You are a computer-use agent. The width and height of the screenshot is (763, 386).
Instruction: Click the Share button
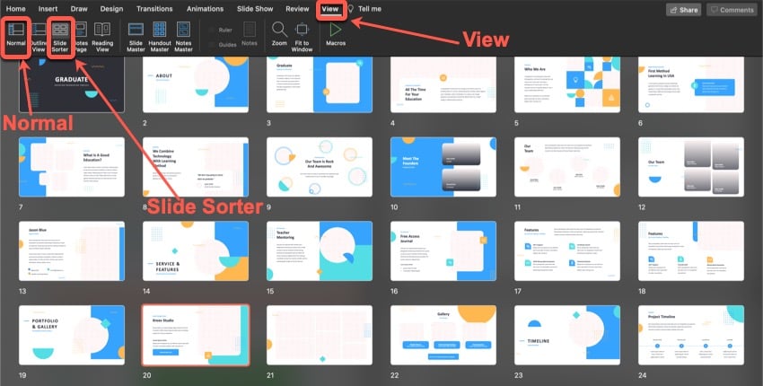(x=683, y=9)
